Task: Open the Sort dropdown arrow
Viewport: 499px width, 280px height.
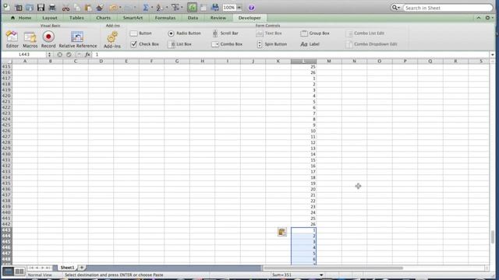Action: (x=167, y=8)
